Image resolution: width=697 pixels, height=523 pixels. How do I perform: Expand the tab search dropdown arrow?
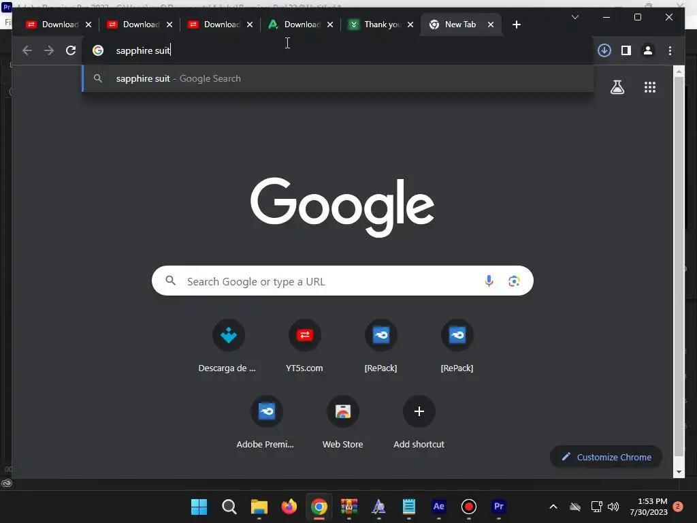[574, 17]
